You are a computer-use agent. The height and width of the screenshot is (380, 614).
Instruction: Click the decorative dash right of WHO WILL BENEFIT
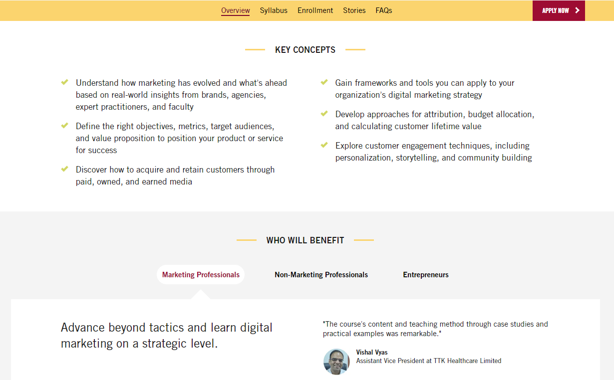point(365,240)
